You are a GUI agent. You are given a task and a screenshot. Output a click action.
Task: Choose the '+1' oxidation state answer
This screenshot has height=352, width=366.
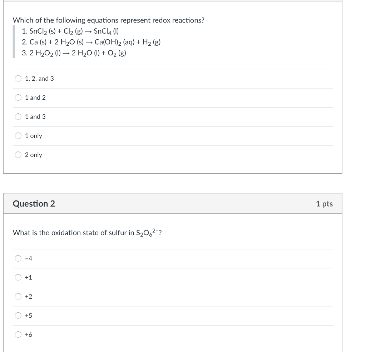point(18,277)
